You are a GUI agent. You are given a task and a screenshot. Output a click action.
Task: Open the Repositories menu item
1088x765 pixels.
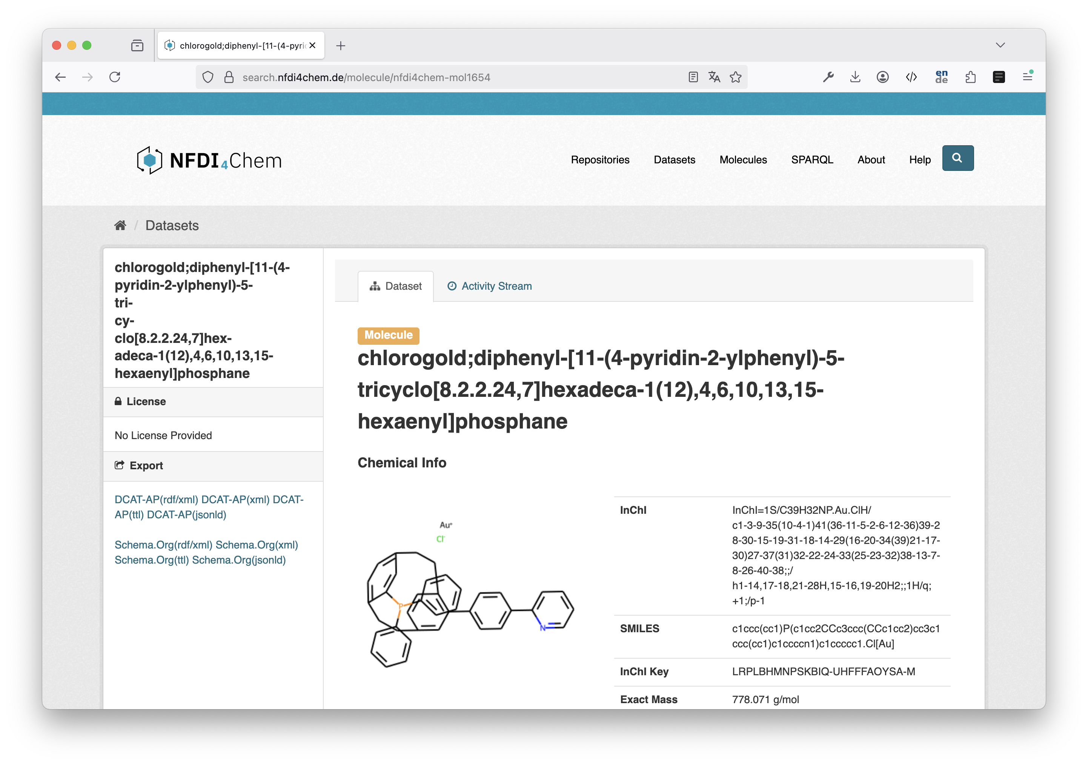(600, 160)
